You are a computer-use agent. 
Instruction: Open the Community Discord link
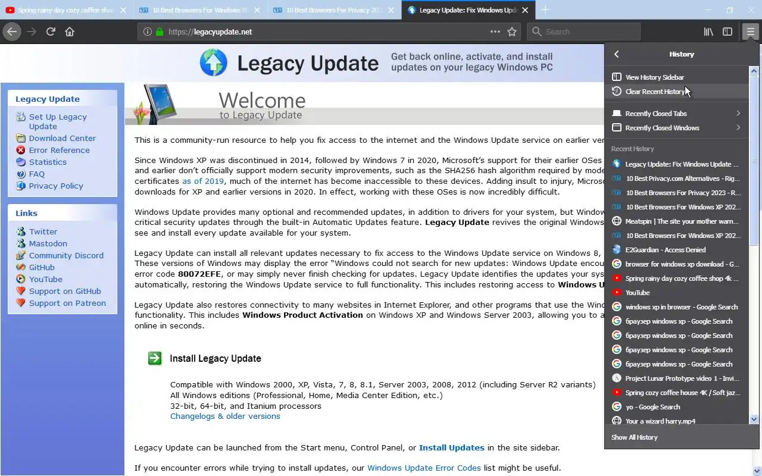pyautogui.click(x=66, y=255)
